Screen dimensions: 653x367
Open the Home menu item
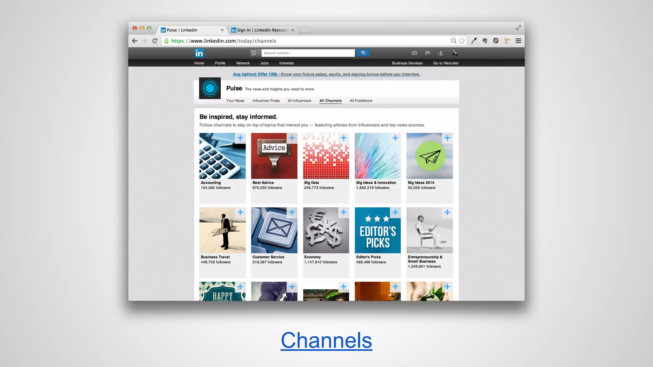tap(199, 63)
